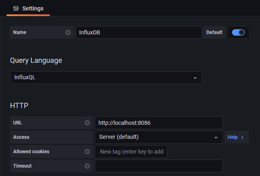Click the URL field label
The image size is (260, 176).
(x=18, y=123)
